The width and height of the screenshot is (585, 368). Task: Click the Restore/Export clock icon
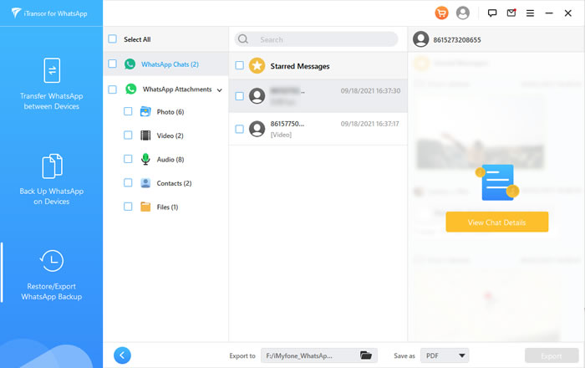click(52, 260)
